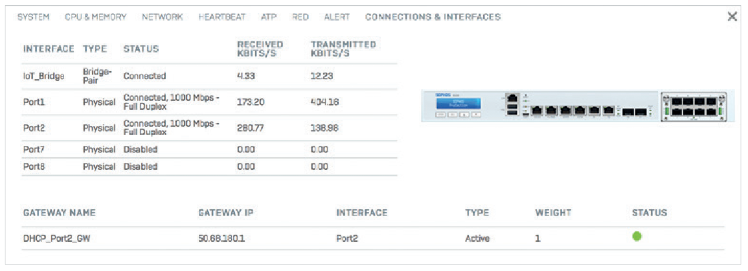The height and width of the screenshot is (271, 748).
Task: Close the panel with the X icon
Action: pyautogui.click(x=732, y=17)
